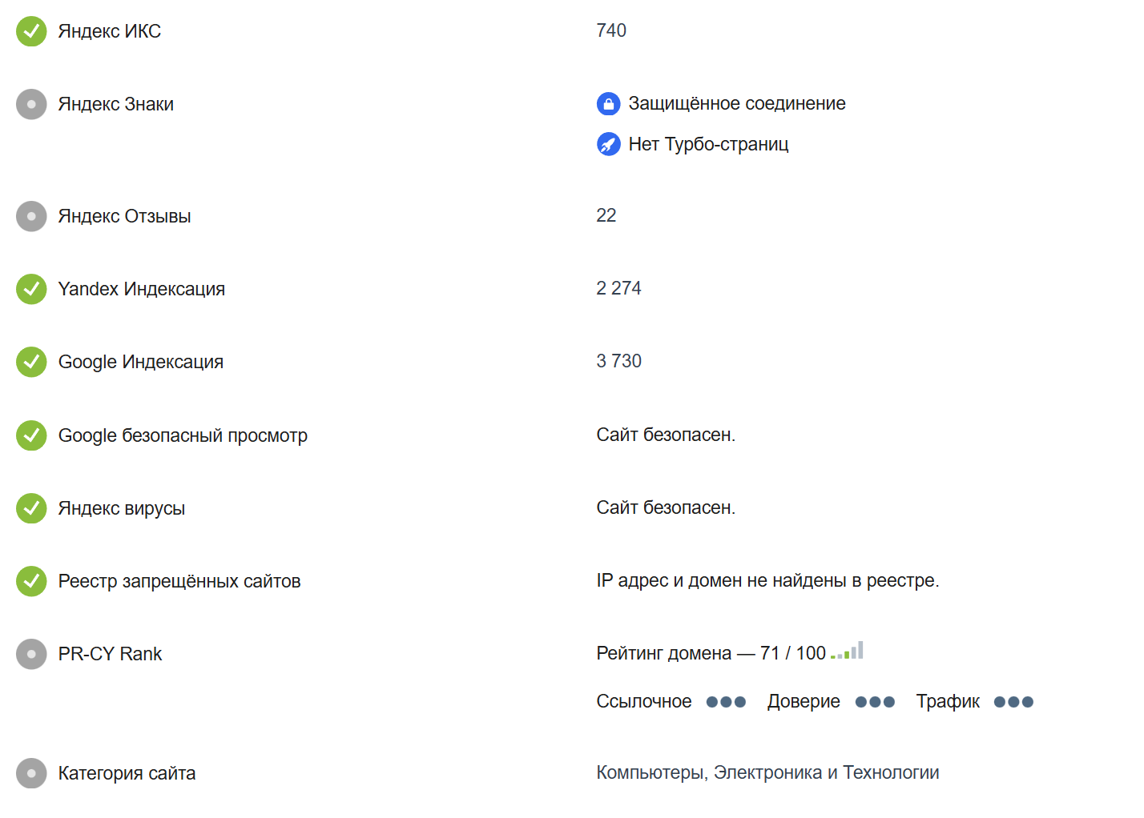The width and height of the screenshot is (1144, 818).
Task: Click the domain rating signal bars icon
Action: (848, 652)
